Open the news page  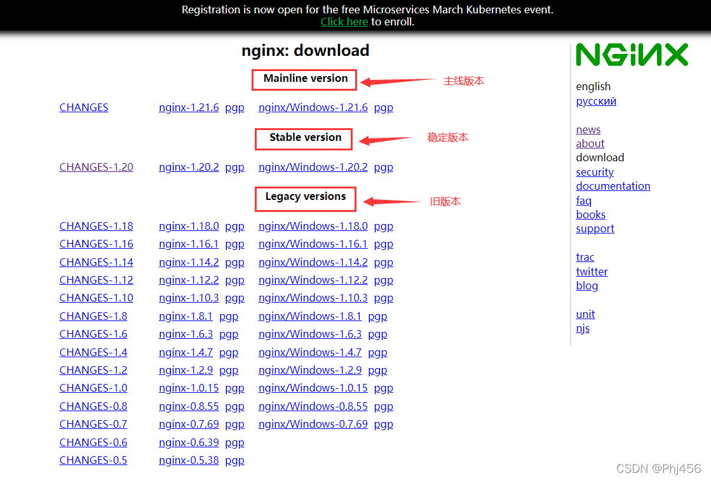click(588, 129)
